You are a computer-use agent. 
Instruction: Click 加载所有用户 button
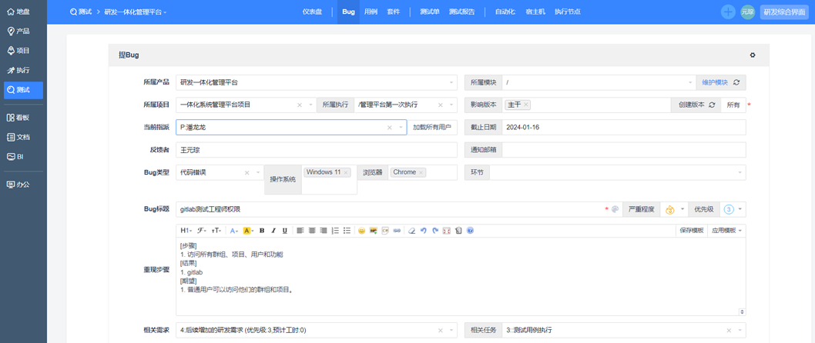pos(432,127)
